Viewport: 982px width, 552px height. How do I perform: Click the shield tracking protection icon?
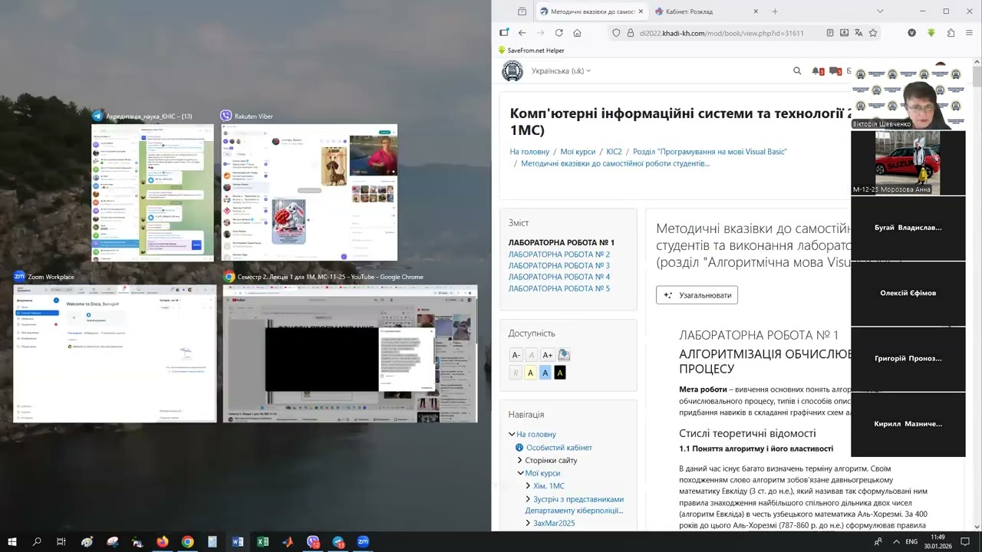coord(616,33)
